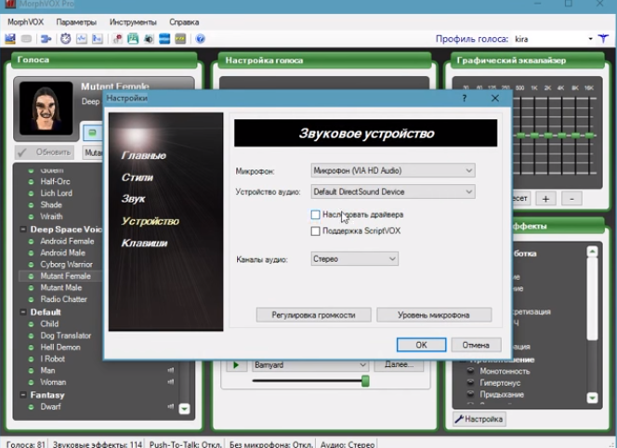
Task: Click the green dot beside Cyborg Warrior
Action: [x=31, y=265]
